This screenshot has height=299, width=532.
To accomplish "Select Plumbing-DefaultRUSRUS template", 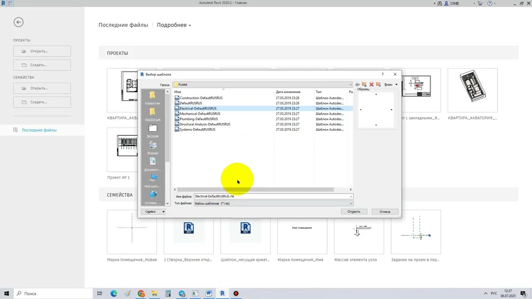I will click(199, 119).
